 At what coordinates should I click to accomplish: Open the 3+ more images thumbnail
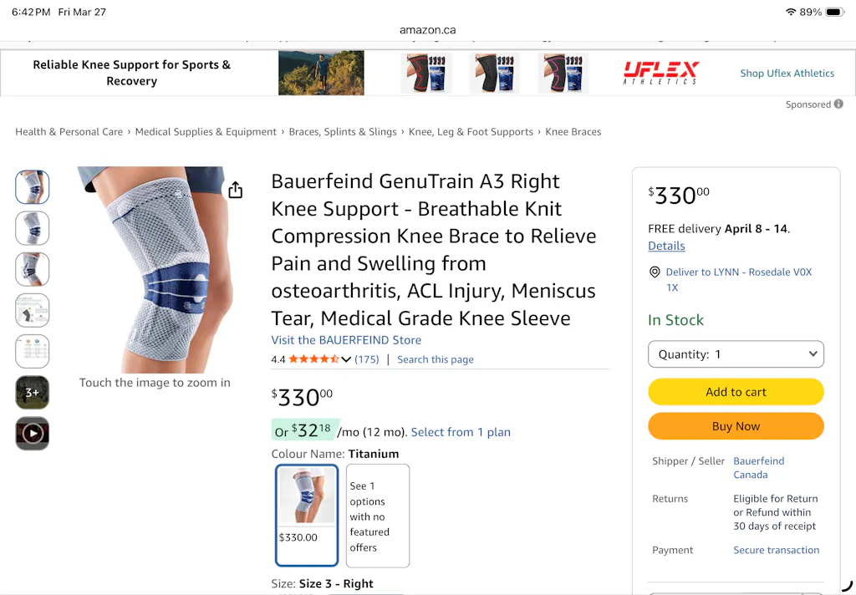33,392
